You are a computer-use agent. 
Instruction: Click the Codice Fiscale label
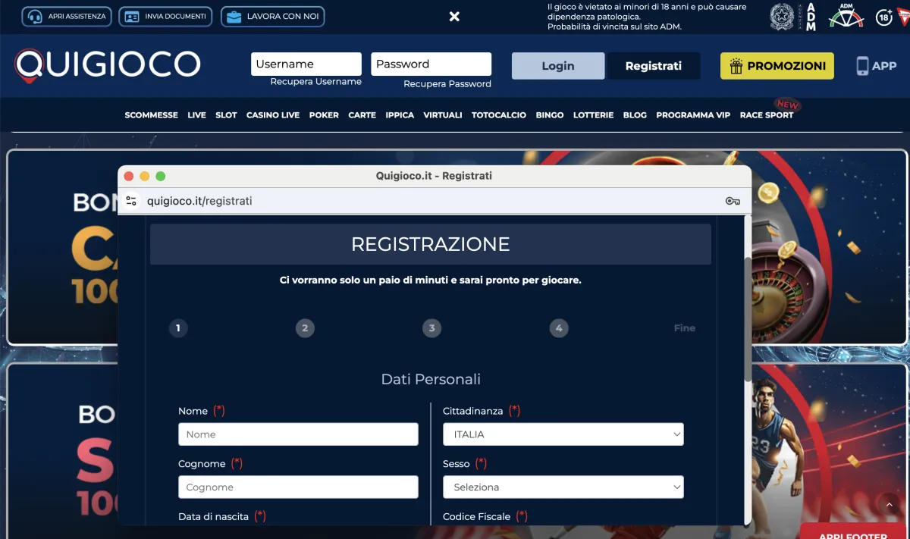click(x=477, y=516)
